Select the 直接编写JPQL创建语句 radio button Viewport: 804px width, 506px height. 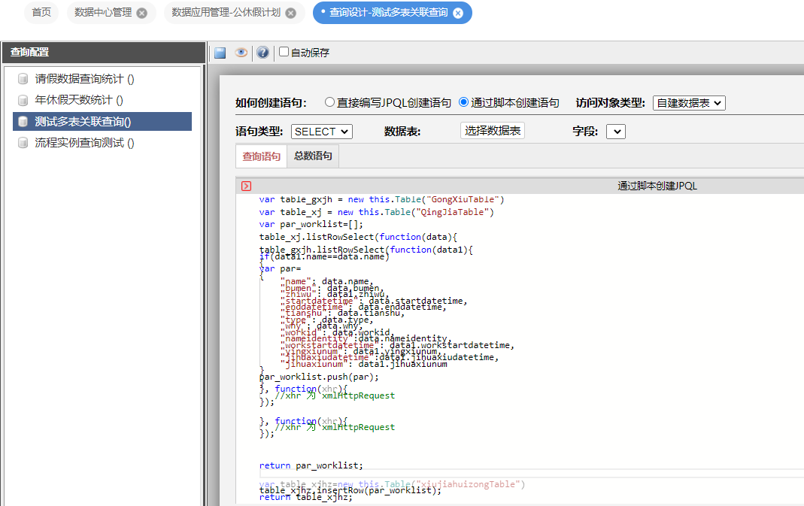[x=329, y=102]
